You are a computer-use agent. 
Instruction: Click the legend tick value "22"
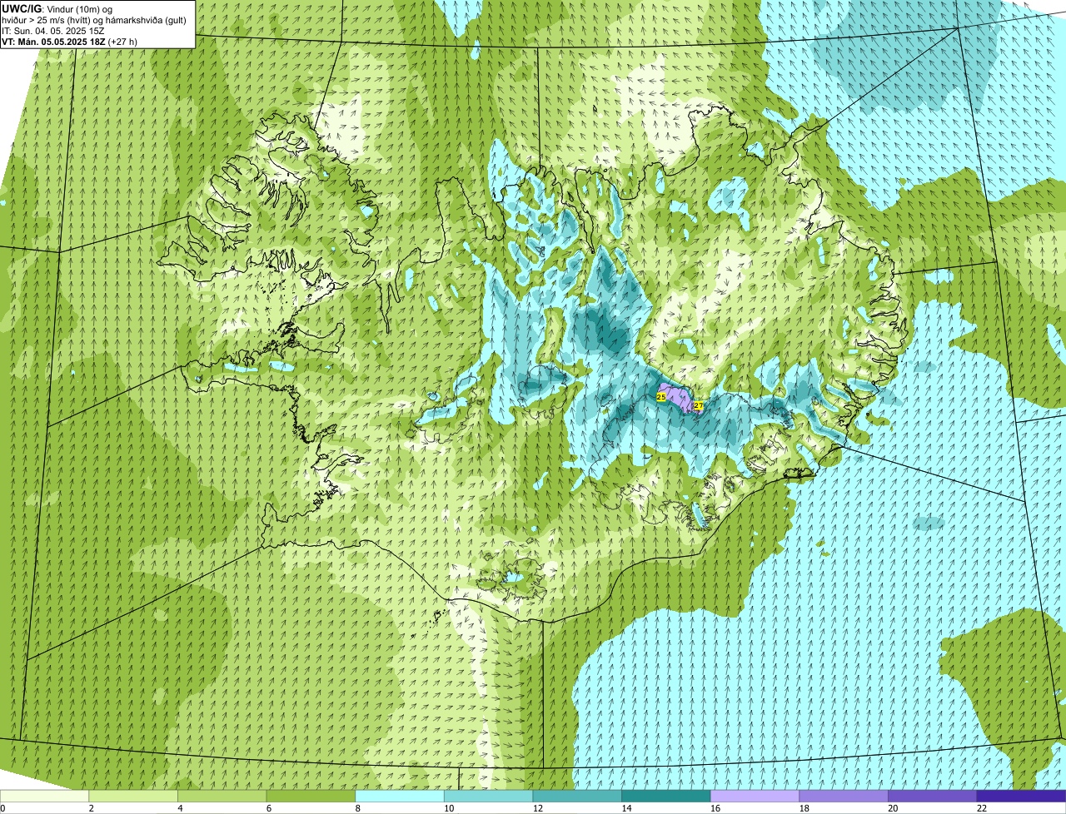(x=982, y=808)
